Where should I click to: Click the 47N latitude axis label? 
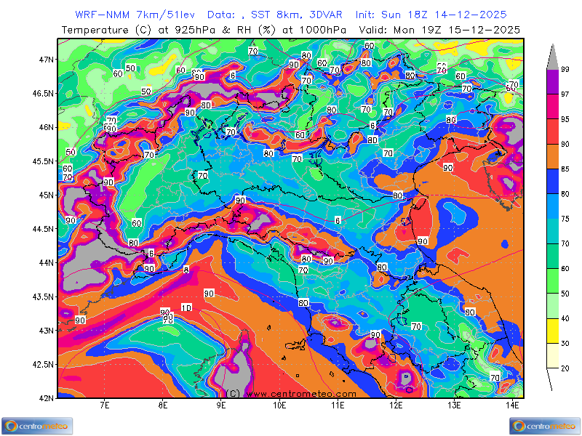(46, 60)
